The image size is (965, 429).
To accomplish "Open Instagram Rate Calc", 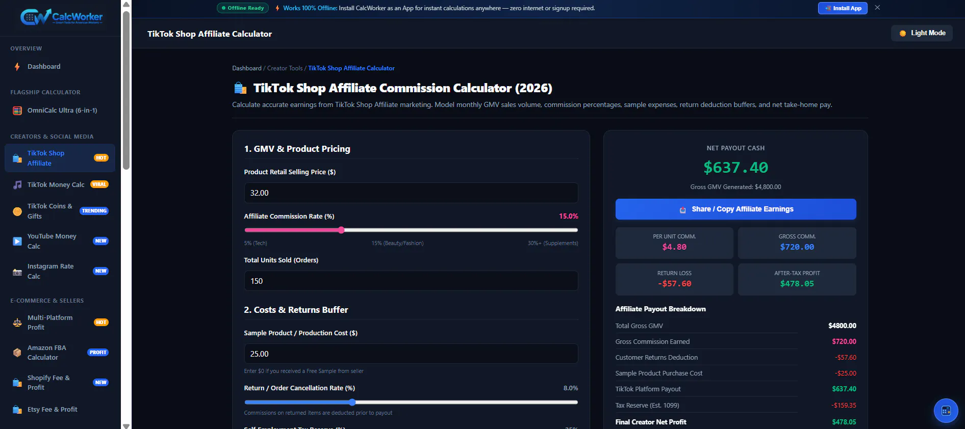I will (x=60, y=272).
